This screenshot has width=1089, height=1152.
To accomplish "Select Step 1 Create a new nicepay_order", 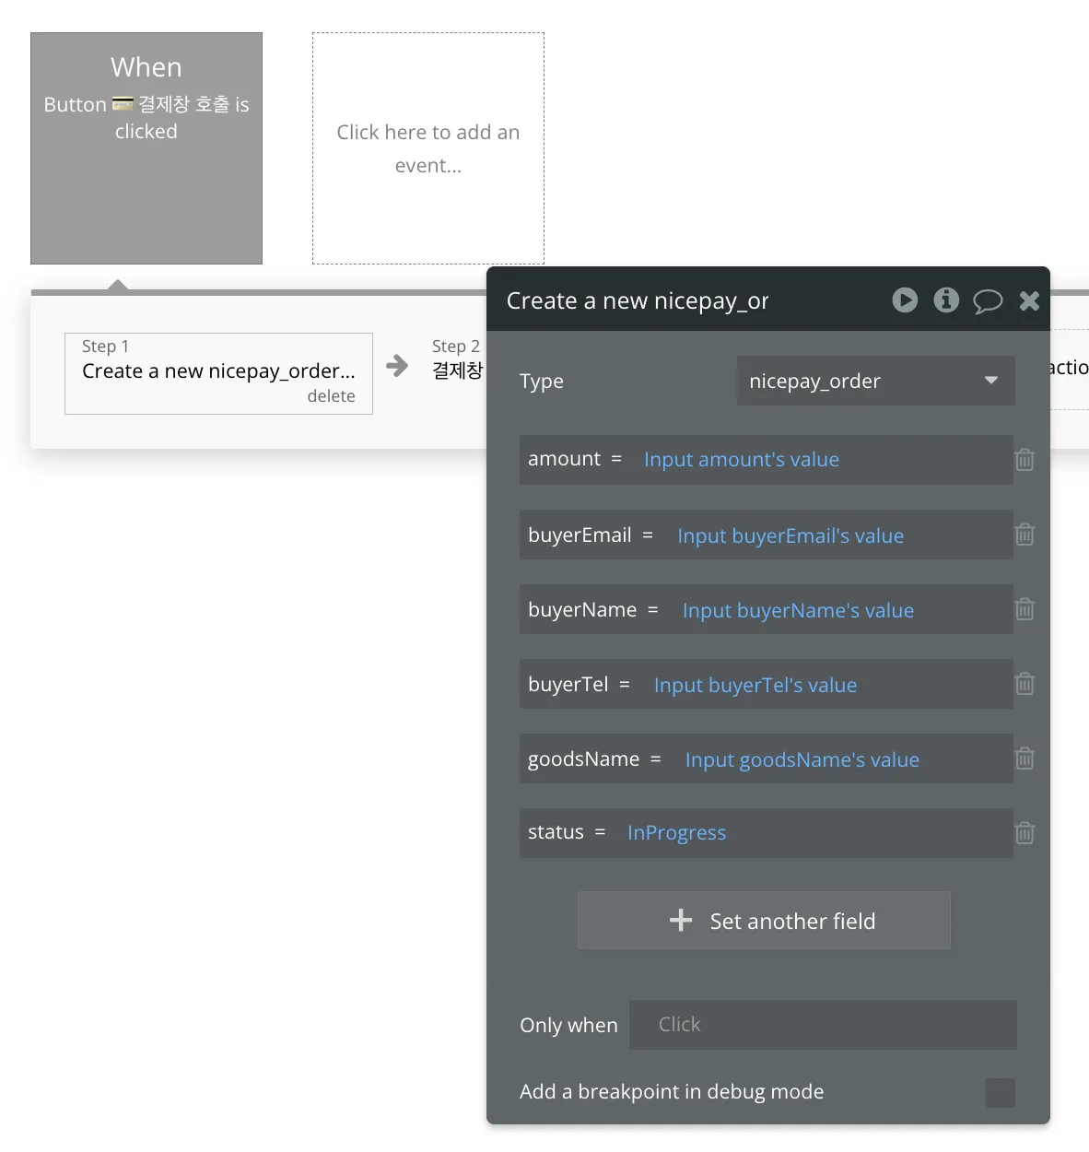I will click(x=218, y=373).
